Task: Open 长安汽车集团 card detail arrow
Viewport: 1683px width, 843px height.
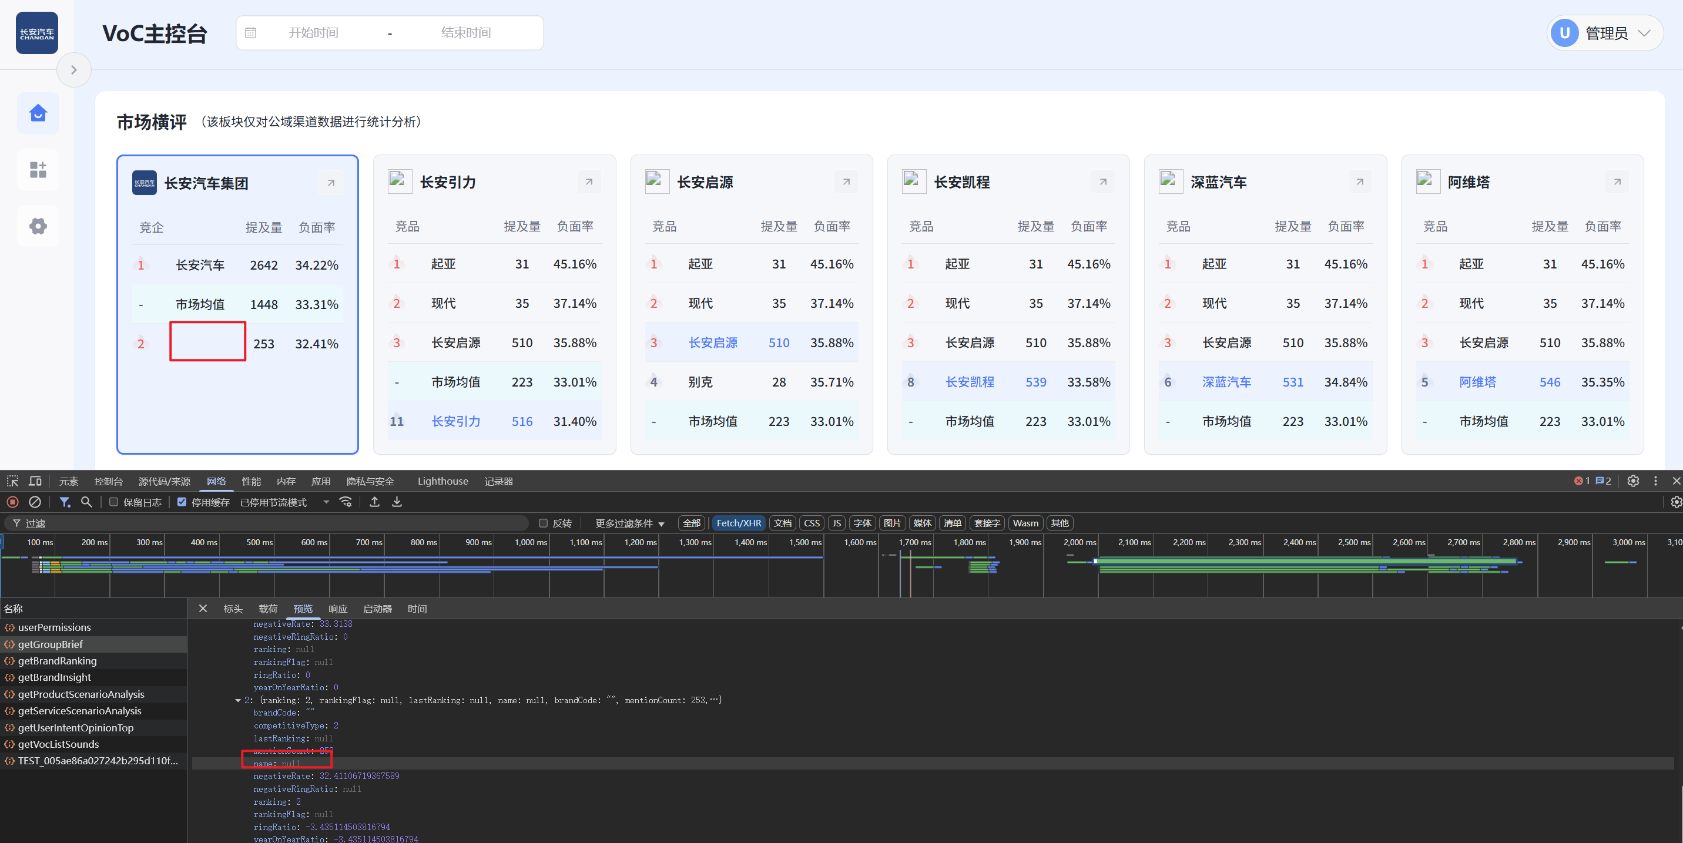Action: tap(331, 183)
